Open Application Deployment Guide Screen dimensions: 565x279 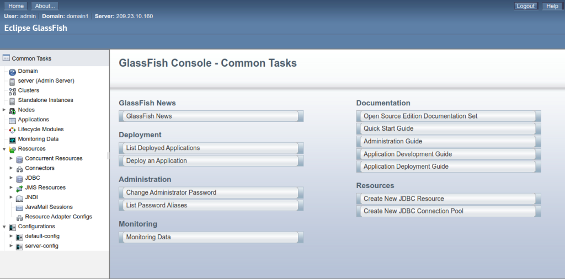pyautogui.click(x=448, y=167)
